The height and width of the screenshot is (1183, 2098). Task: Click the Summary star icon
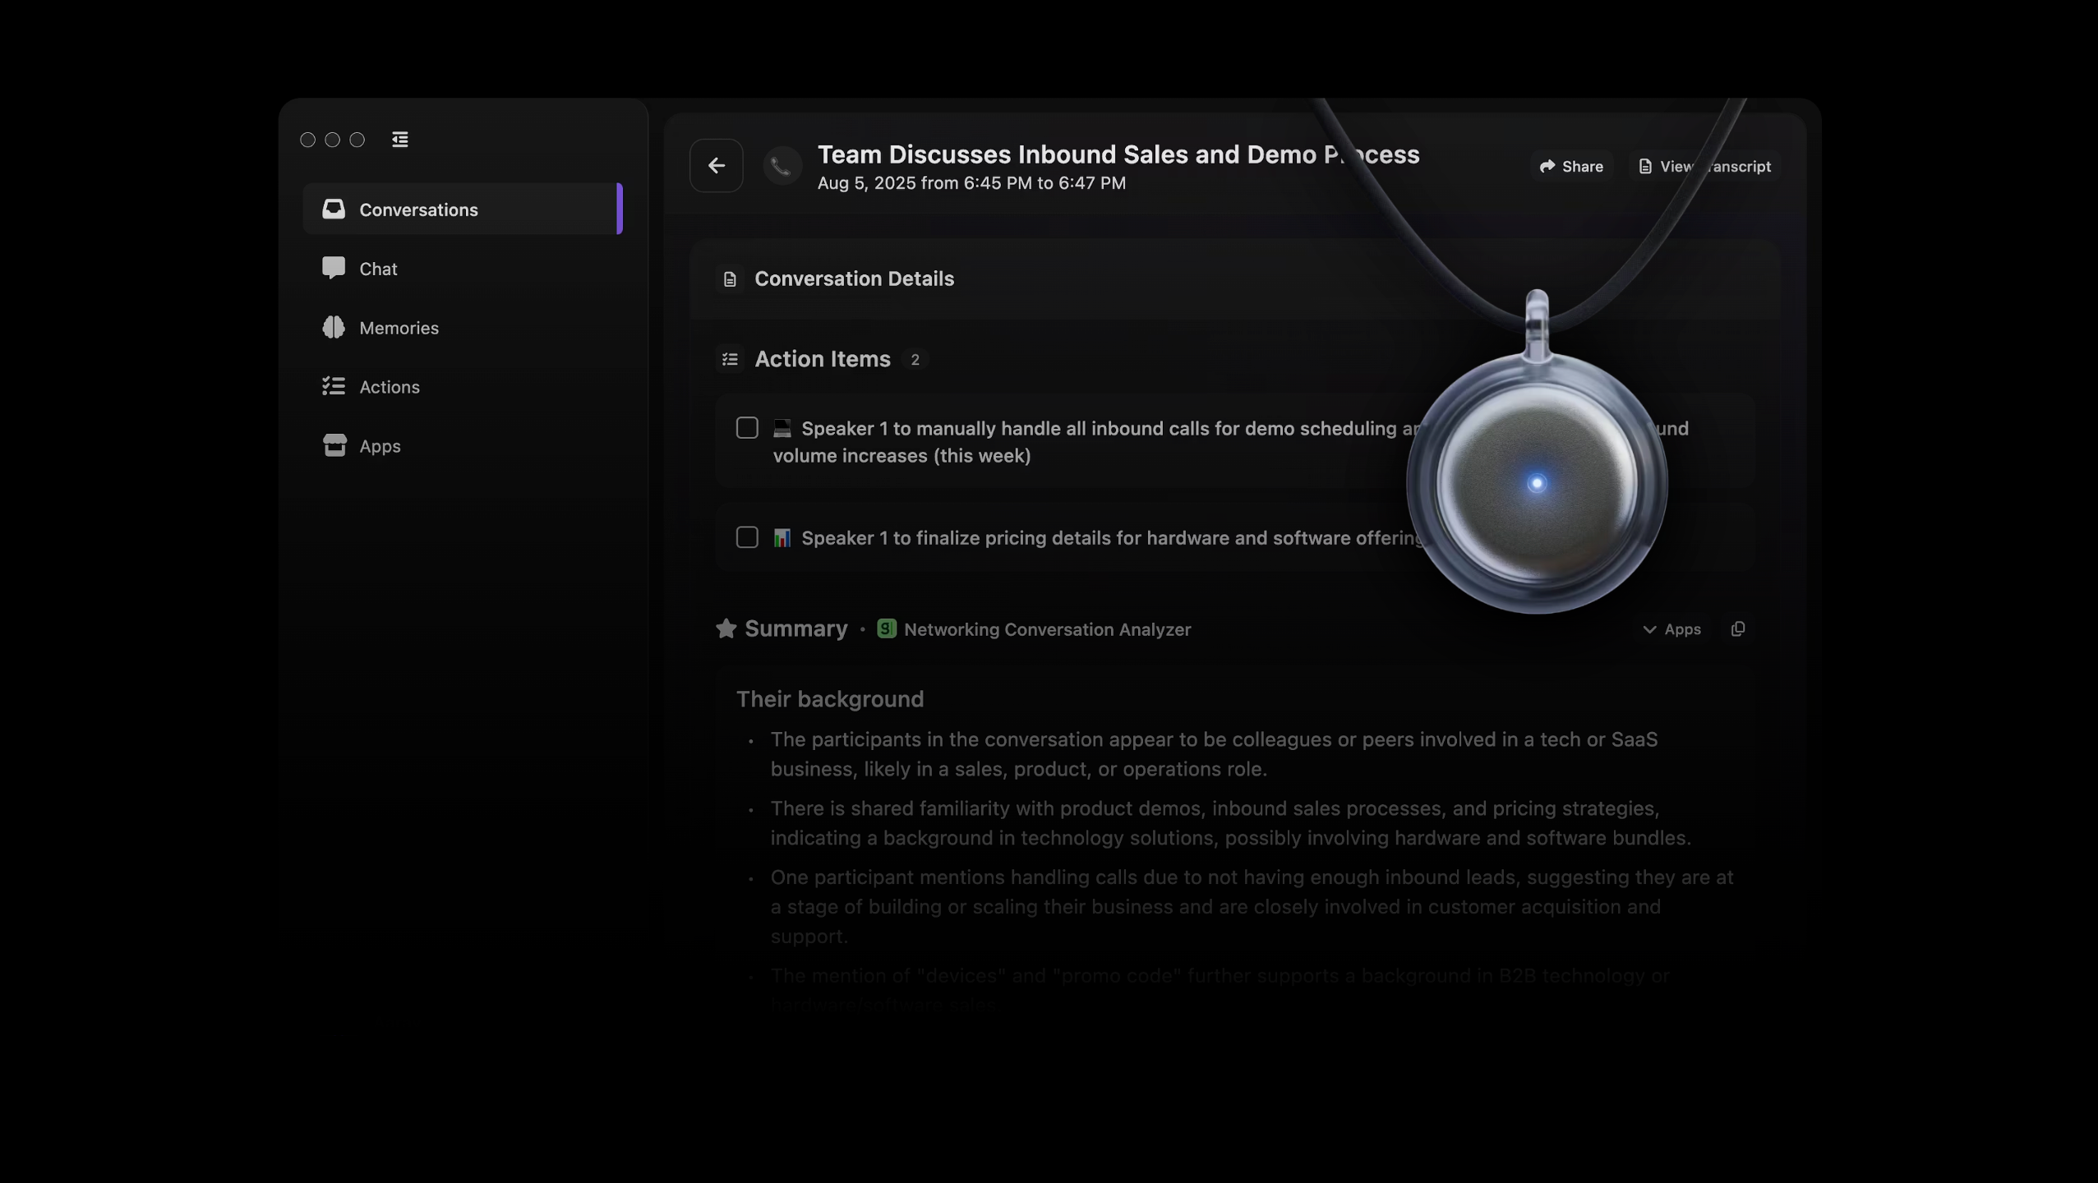pos(726,628)
